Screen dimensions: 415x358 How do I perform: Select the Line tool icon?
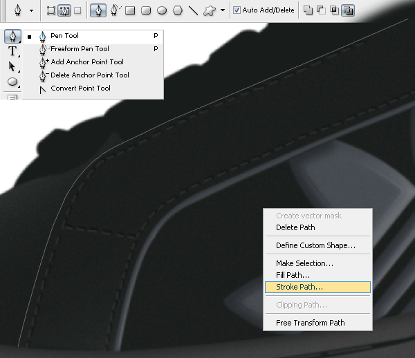click(x=193, y=10)
